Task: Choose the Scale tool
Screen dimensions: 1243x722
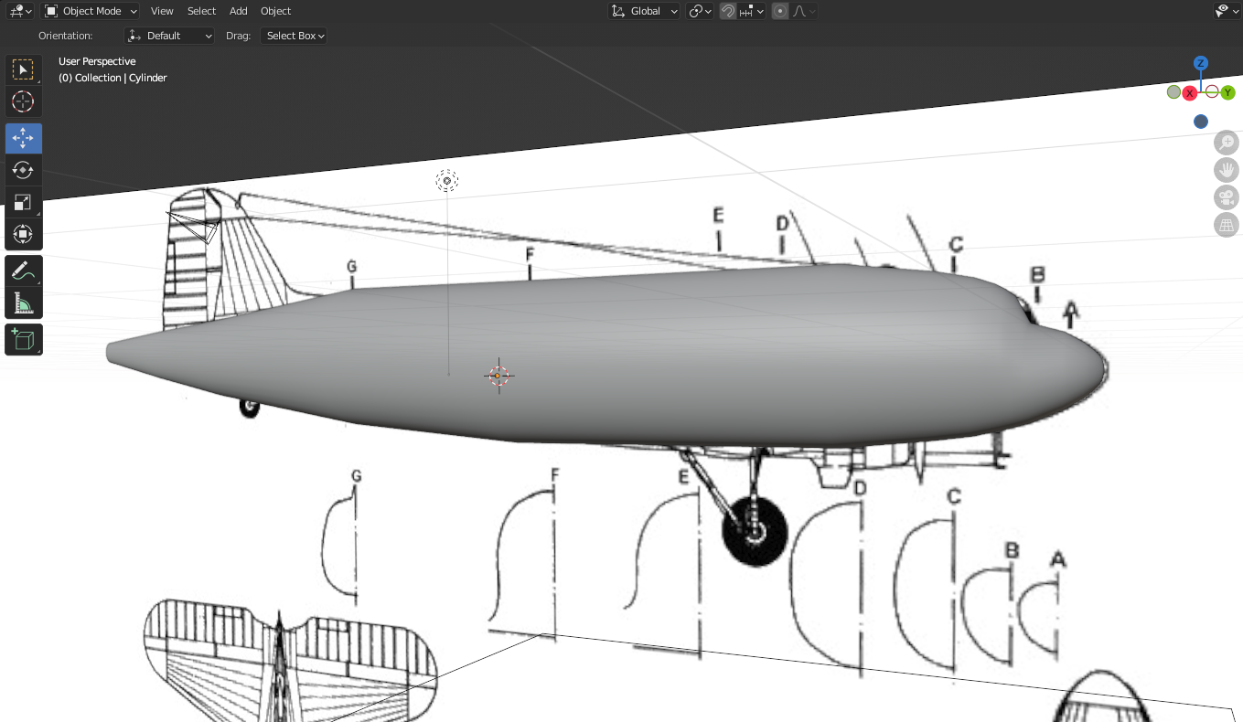Action: point(23,202)
